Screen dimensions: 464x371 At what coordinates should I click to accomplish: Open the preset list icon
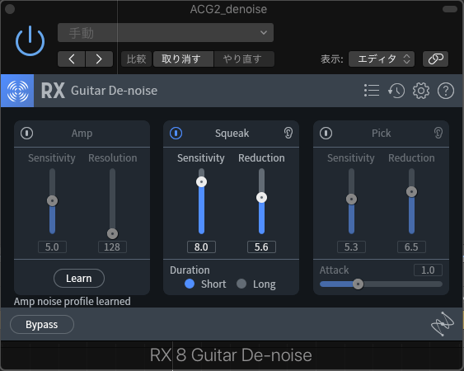coord(372,91)
